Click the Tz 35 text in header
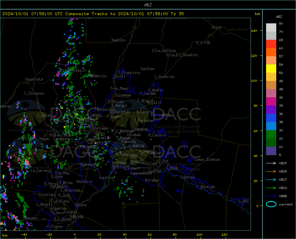This screenshot has width=296, height=239. point(177,14)
